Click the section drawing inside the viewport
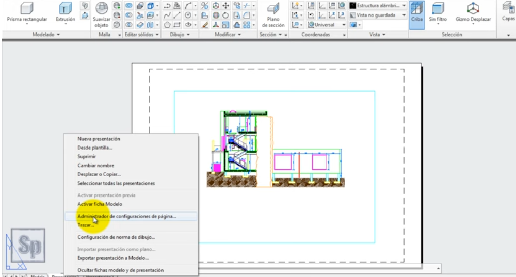Screen dimensions: 516x277 coord(276,149)
